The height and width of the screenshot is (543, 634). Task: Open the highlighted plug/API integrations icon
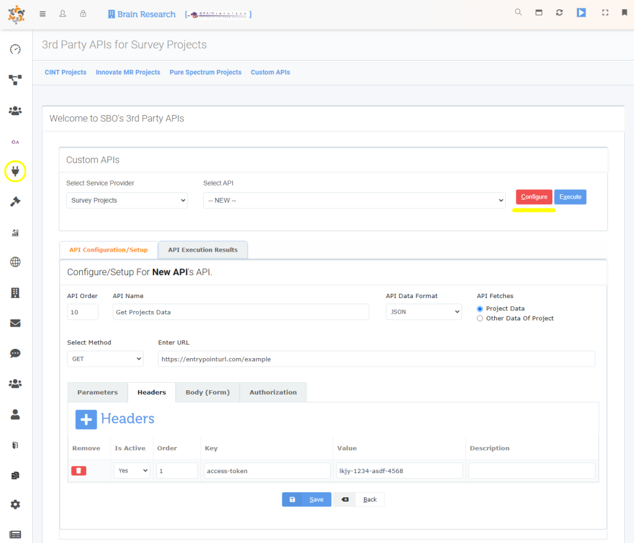tap(15, 171)
